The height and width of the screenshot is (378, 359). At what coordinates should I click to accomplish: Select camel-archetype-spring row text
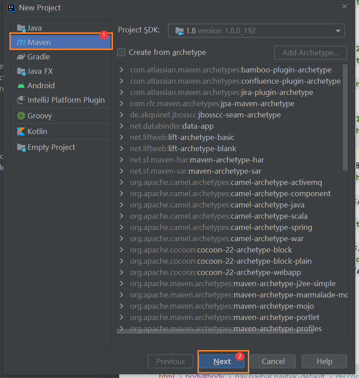tap(221, 227)
